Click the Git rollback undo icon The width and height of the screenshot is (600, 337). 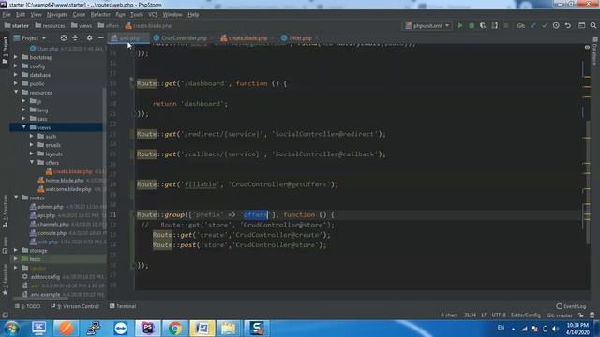pyautogui.click(x=568, y=25)
